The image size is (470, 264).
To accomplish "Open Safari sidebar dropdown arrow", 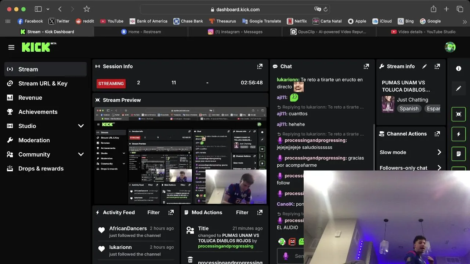I will pyautogui.click(x=48, y=9).
